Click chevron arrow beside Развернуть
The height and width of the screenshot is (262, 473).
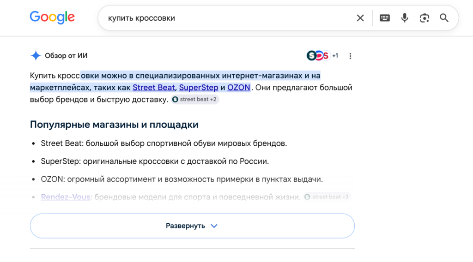coord(214,226)
